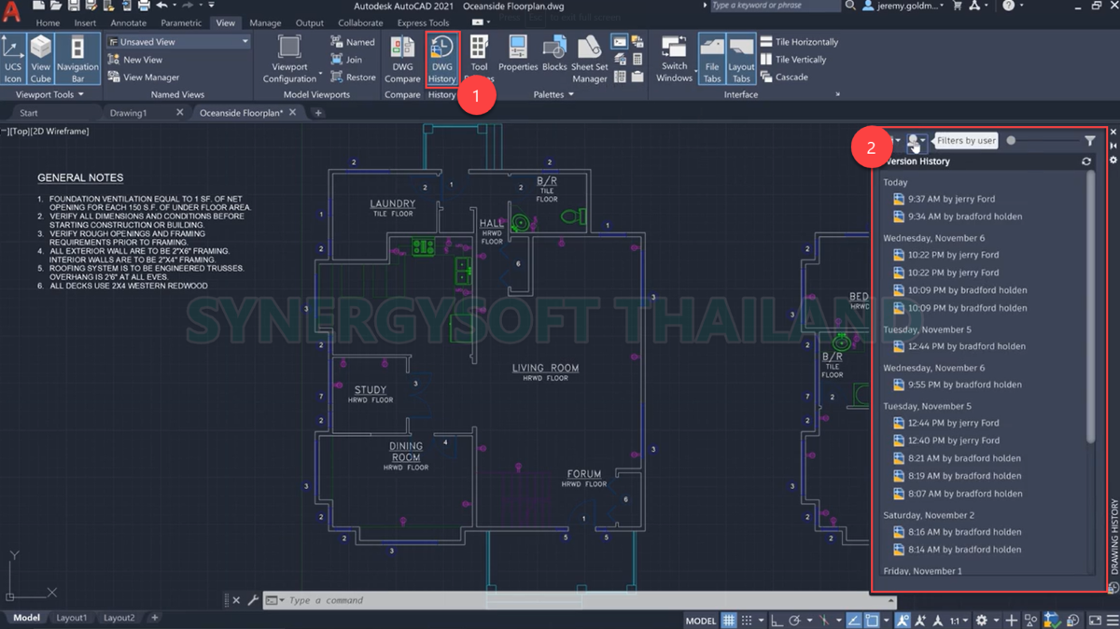Open the Blocks palette

point(554,56)
